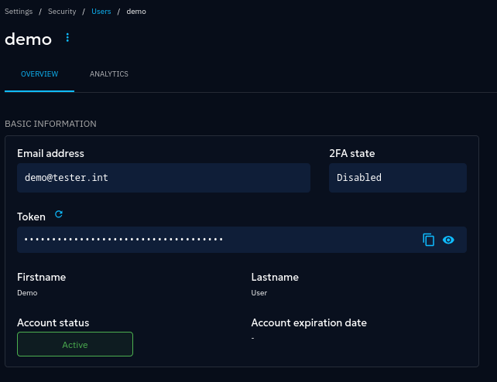Click the email field demo@tester.int

pyautogui.click(x=163, y=178)
